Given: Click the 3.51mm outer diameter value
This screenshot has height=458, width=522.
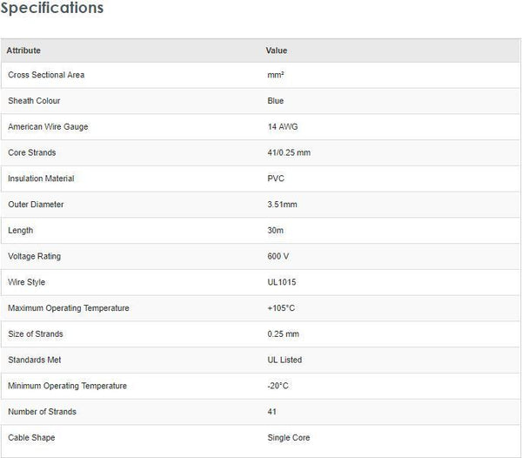Looking at the screenshot, I should click(x=284, y=205).
